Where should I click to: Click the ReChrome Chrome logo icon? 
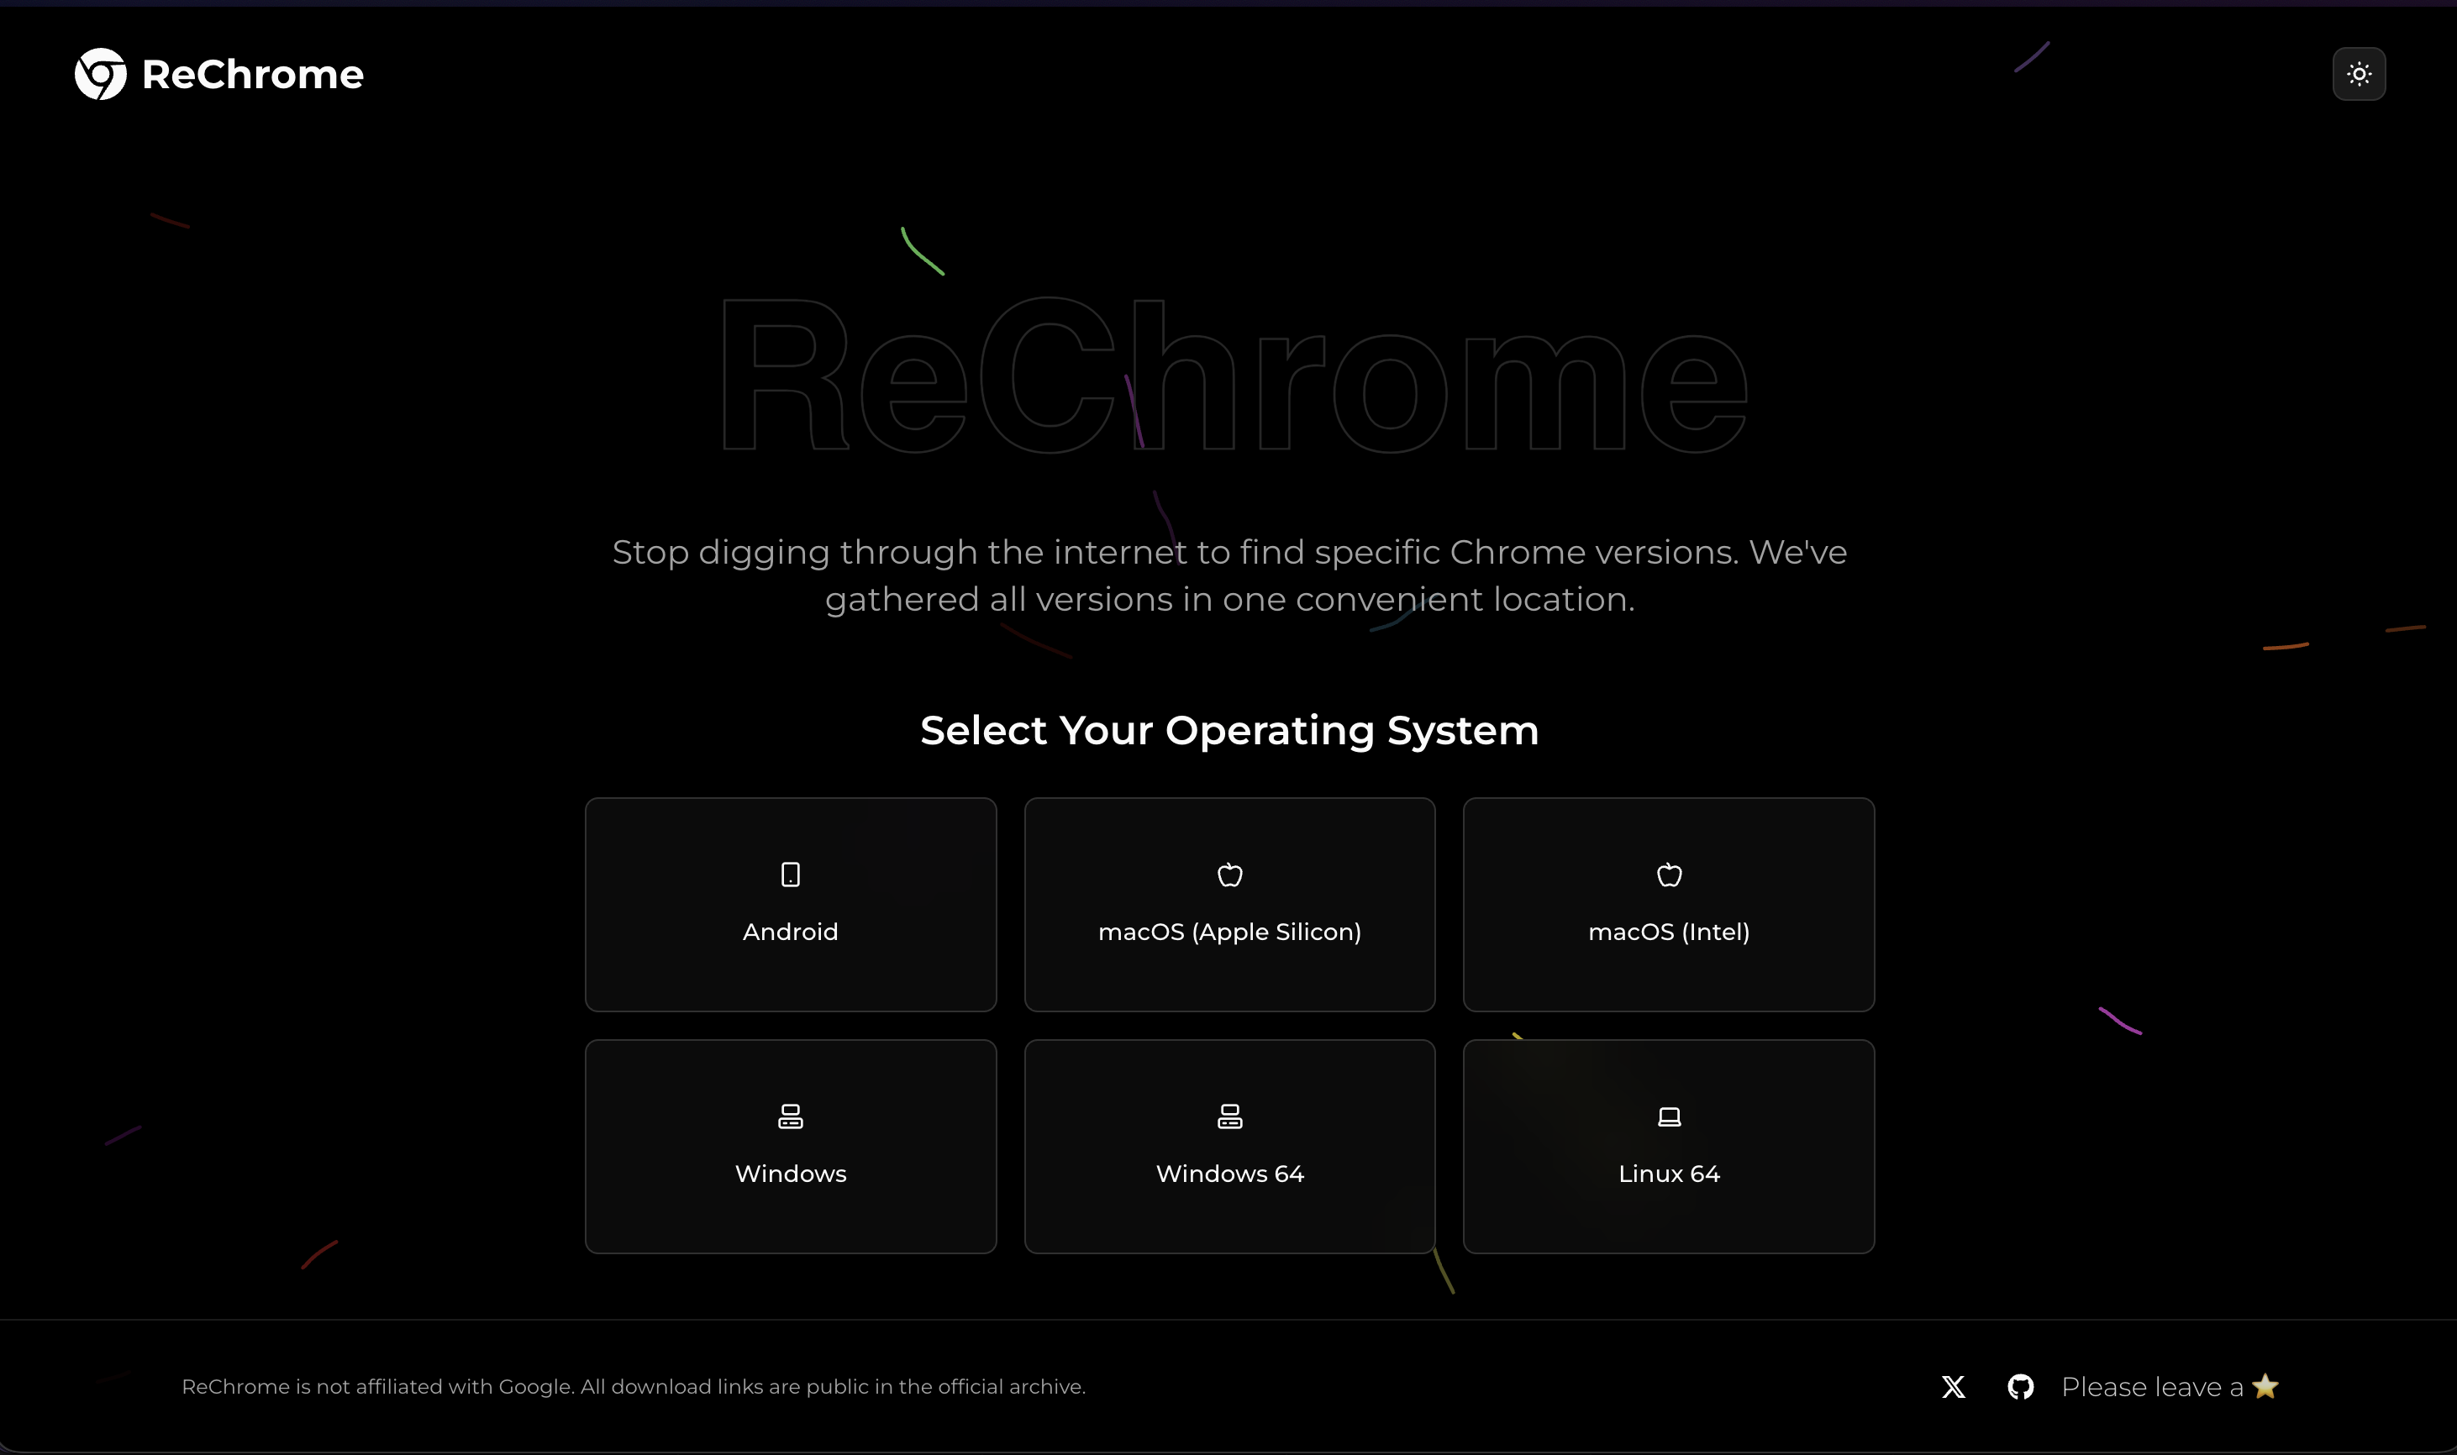tap(101, 74)
